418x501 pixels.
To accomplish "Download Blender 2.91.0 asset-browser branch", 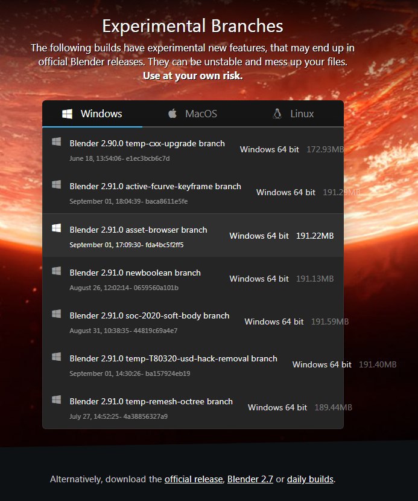I will pyautogui.click(x=138, y=230).
